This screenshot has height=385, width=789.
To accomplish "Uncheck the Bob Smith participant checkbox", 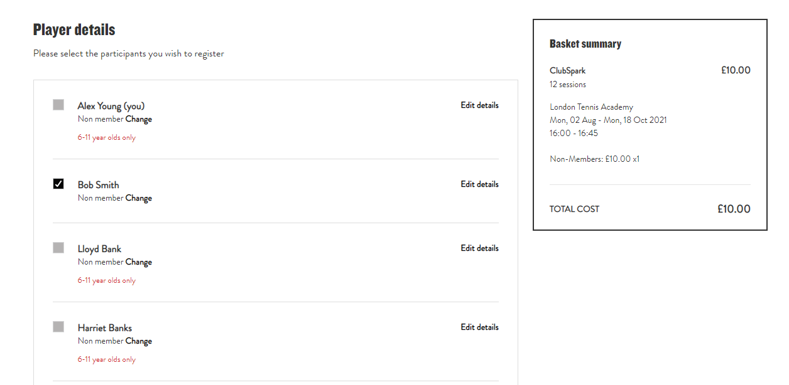I will [58, 184].
